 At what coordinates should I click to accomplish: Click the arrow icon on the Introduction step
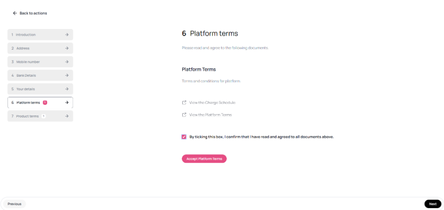click(67, 35)
